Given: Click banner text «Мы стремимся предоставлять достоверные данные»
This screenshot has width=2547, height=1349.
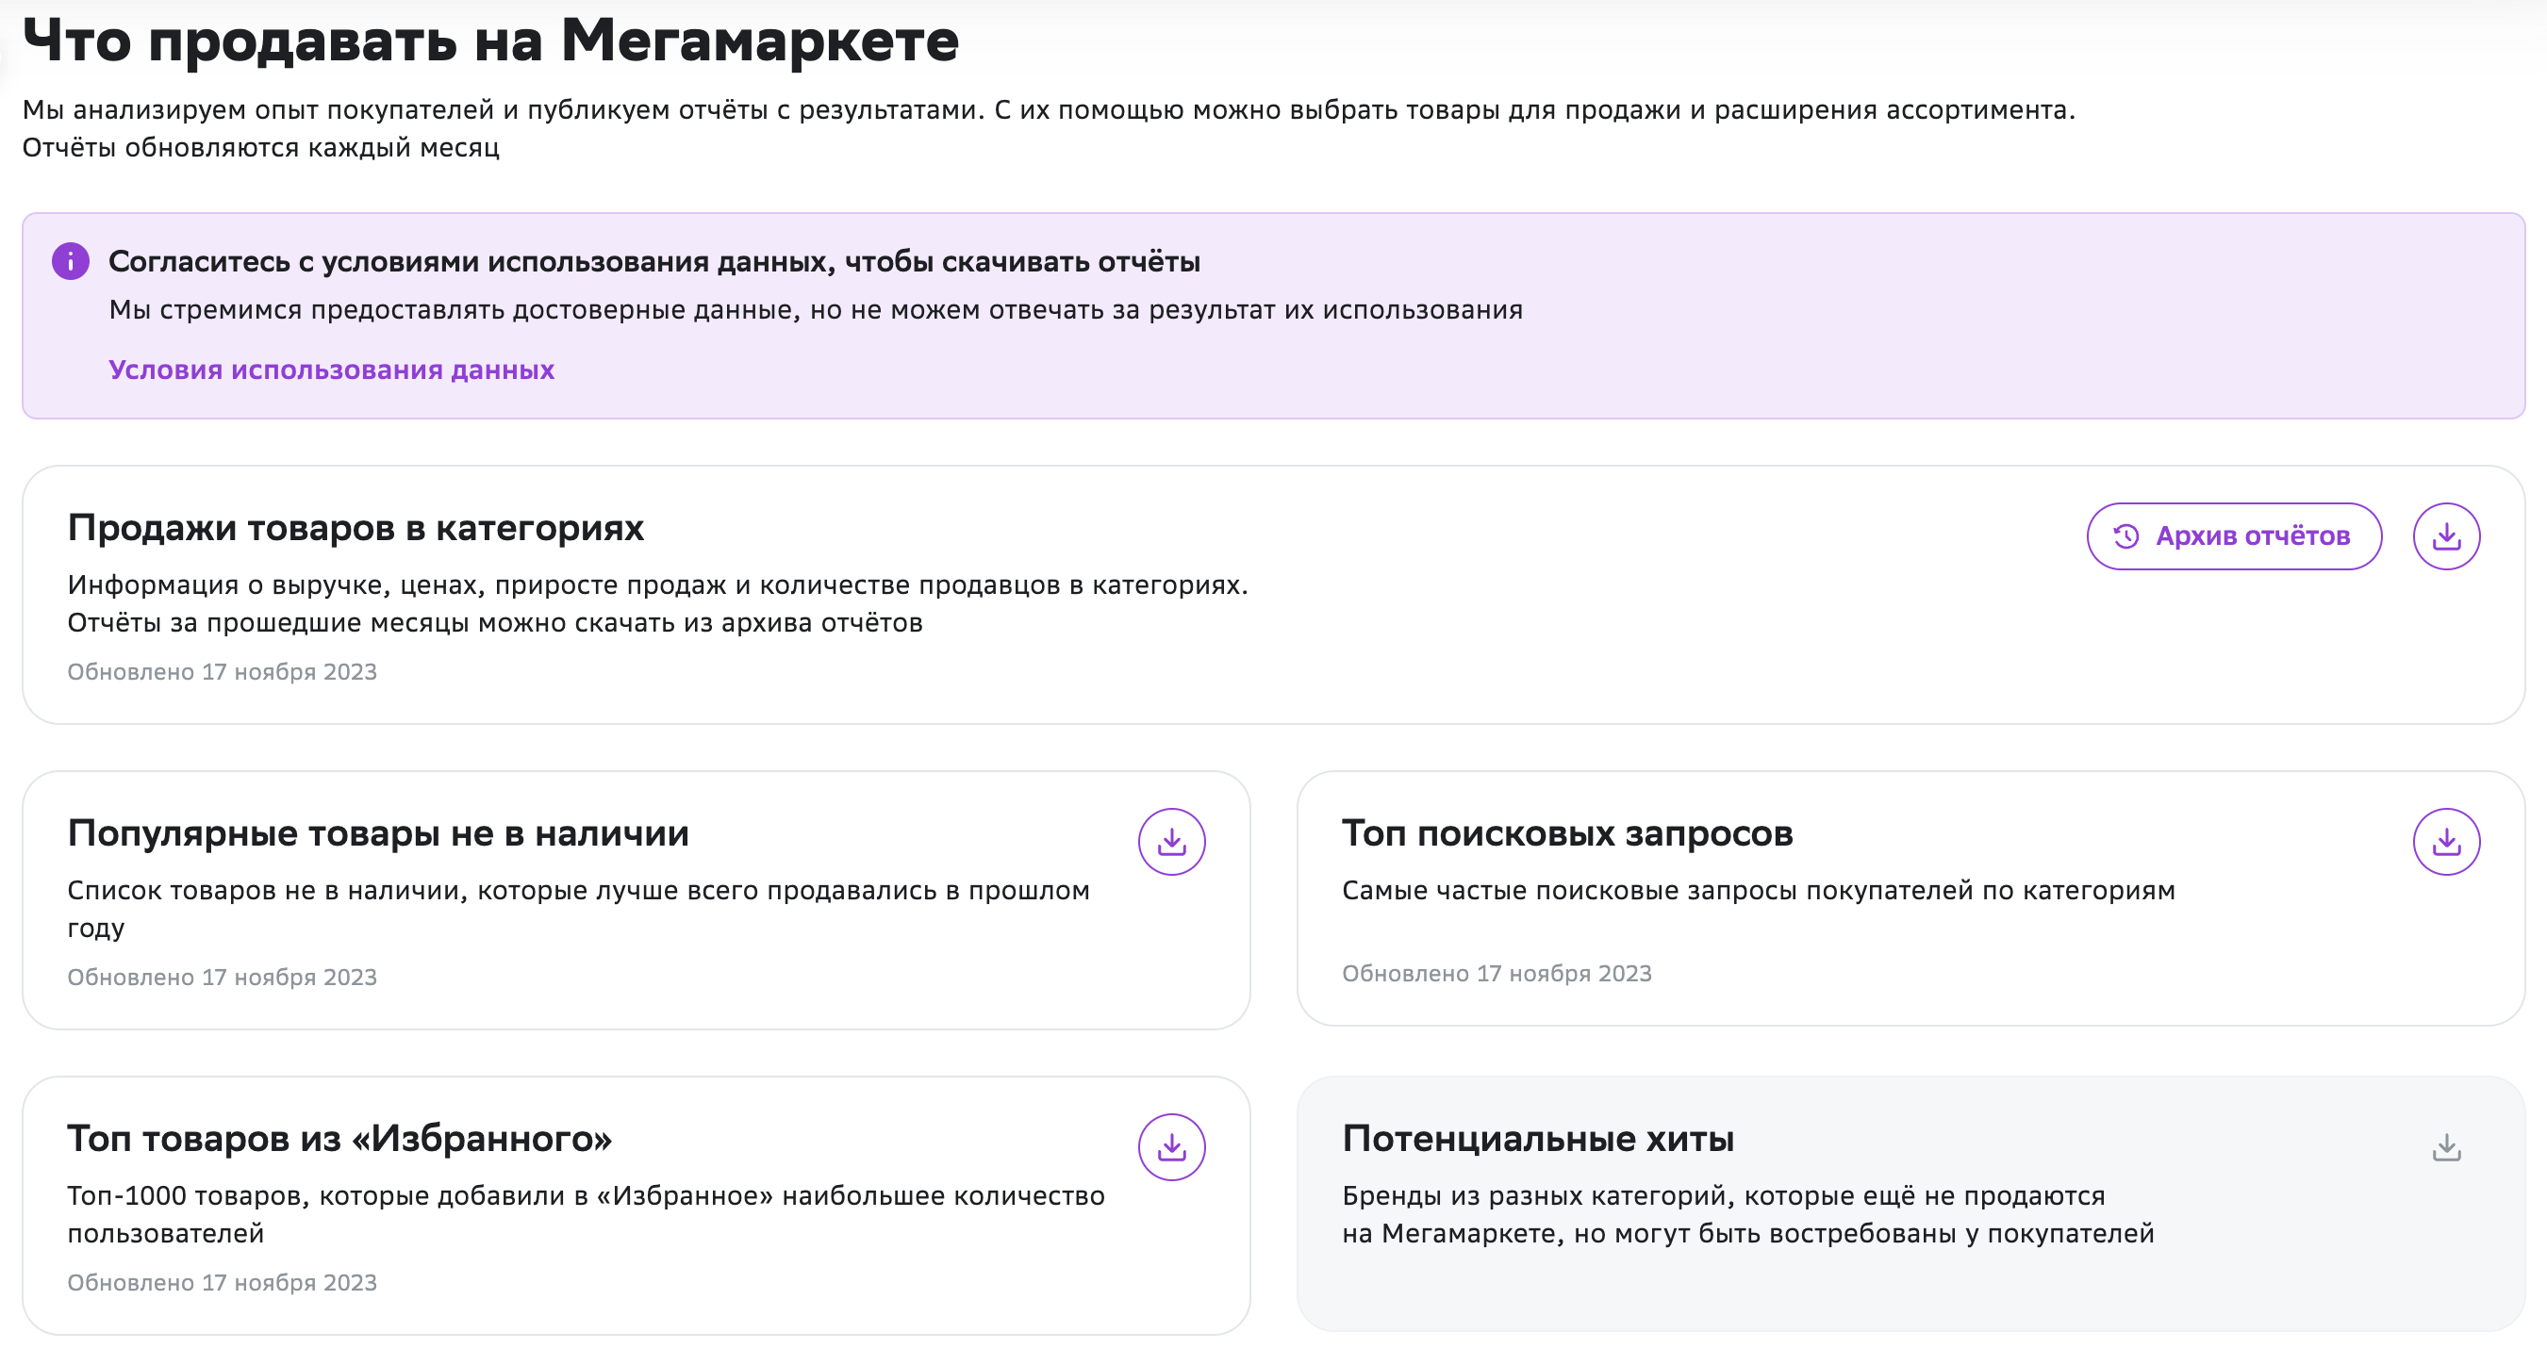Looking at the screenshot, I should (816, 310).
